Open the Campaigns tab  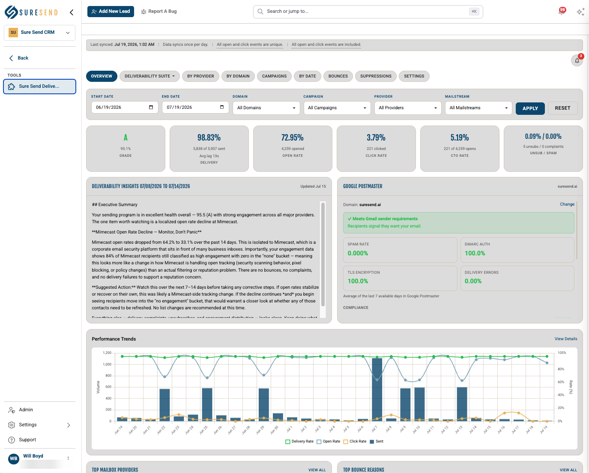(275, 76)
